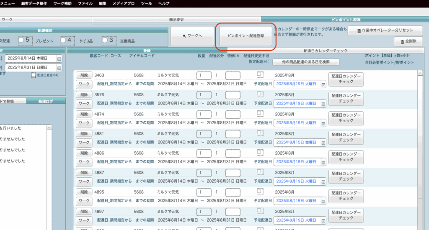
Task: Click calendar icon in customer 4897 delivery date
Action: point(323,220)
